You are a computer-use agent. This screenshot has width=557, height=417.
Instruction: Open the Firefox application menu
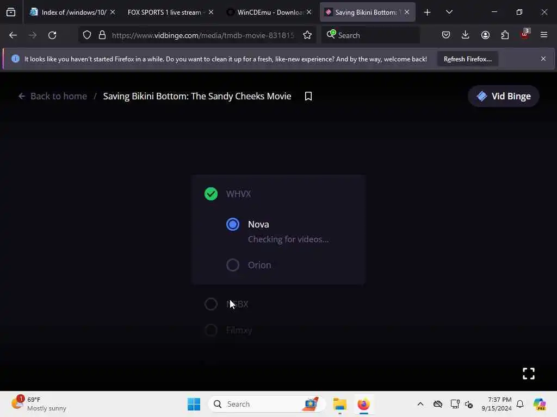(544, 35)
